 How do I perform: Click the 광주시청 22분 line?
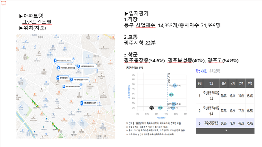(140, 43)
